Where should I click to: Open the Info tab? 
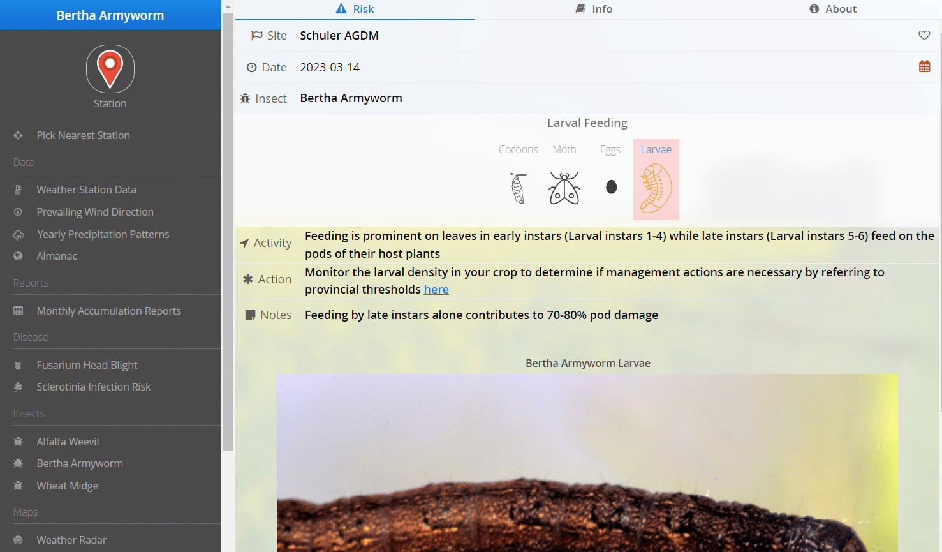pyautogui.click(x=594, y=9)
